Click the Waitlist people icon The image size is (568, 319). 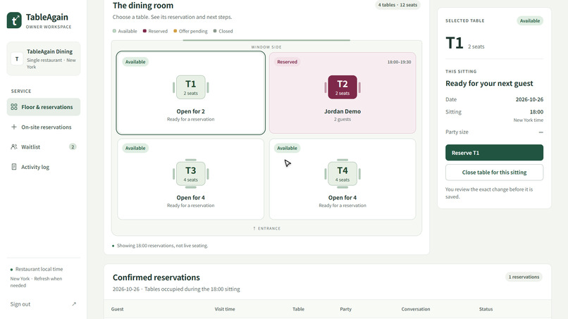(14, 146)
